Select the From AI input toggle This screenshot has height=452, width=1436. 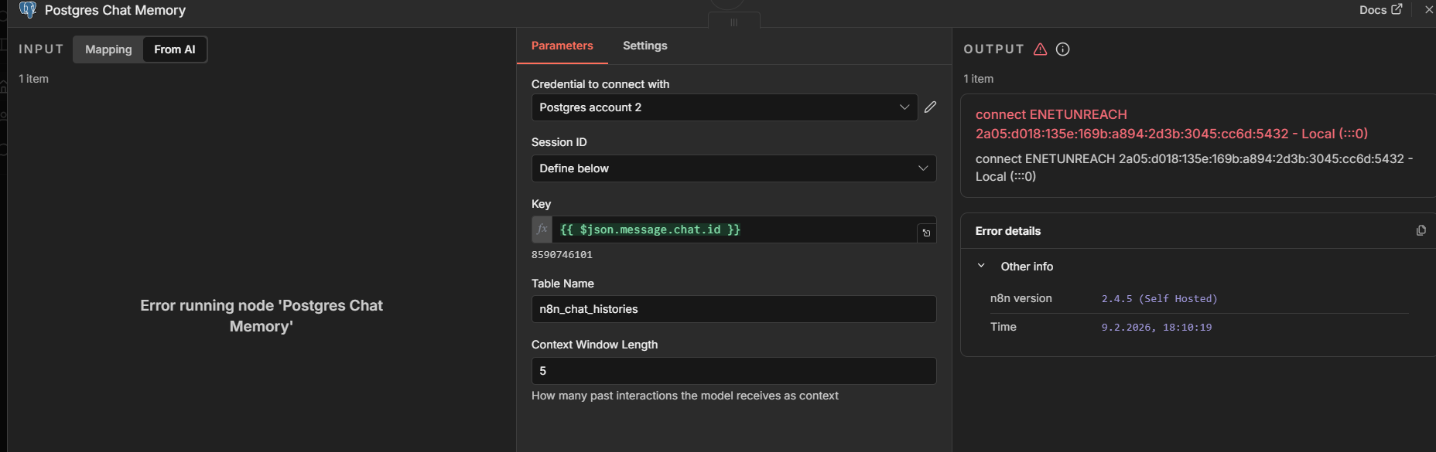(x=175, y=49)
